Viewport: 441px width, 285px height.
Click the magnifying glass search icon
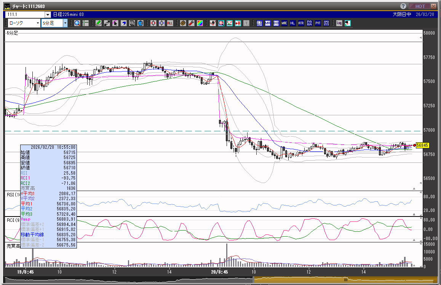(x=77, y=23)
